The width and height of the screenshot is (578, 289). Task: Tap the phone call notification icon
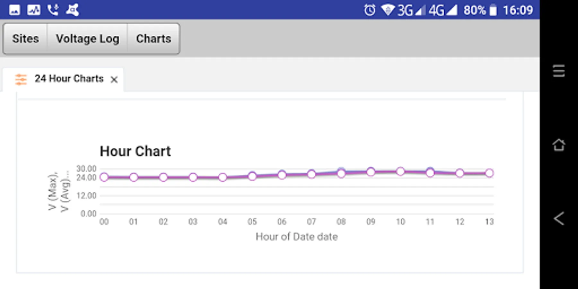click(x=53, y=10)
